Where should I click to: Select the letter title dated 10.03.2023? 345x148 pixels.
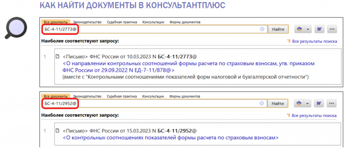point(130,57)
